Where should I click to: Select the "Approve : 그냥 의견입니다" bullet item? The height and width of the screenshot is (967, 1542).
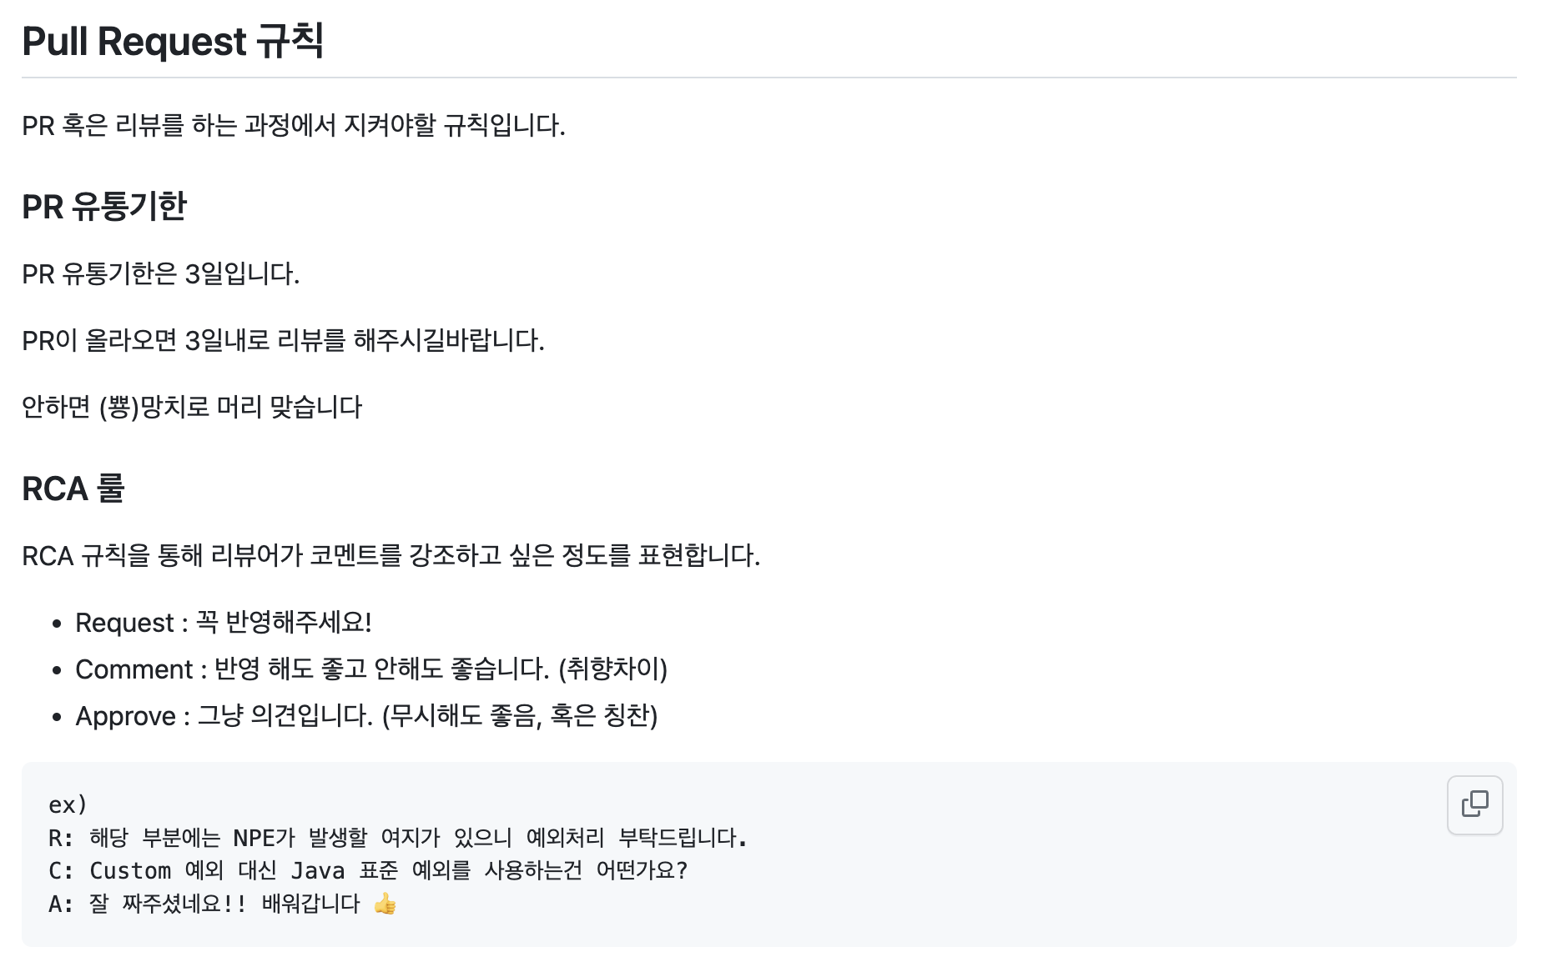366,716
